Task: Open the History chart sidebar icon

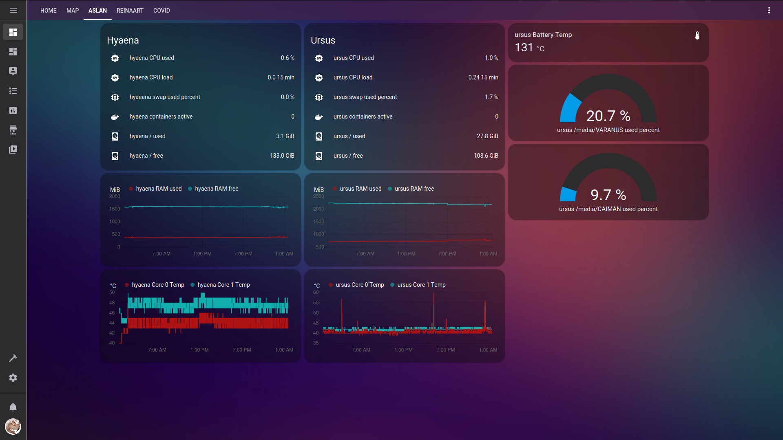Action: [13, 110]
